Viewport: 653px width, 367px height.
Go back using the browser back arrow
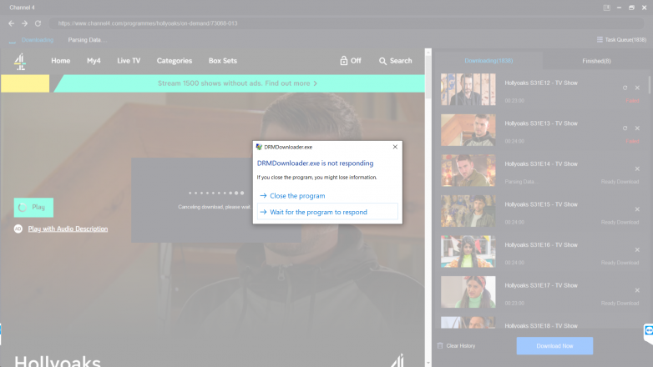[x=11, y=23]
